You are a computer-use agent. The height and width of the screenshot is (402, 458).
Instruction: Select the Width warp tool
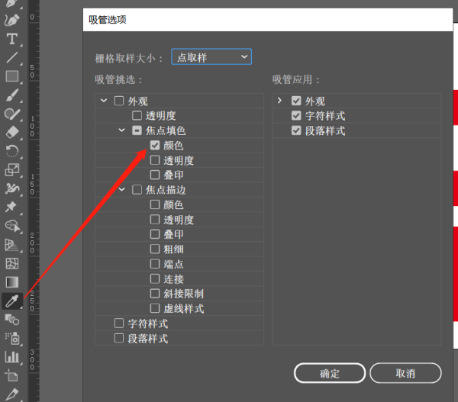(x=12, y=188)
